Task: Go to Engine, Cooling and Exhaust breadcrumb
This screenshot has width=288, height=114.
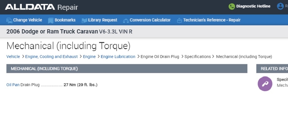Action: tap(51, 57)
